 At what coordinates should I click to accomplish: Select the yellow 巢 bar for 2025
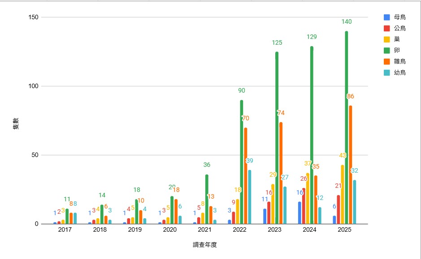coord(343,194)
